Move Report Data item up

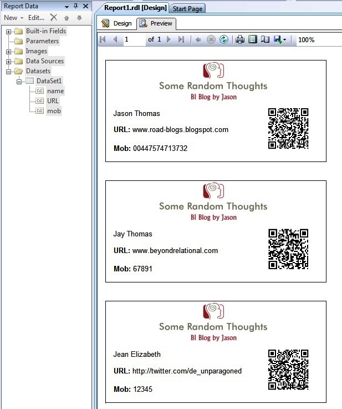(67, 18)
